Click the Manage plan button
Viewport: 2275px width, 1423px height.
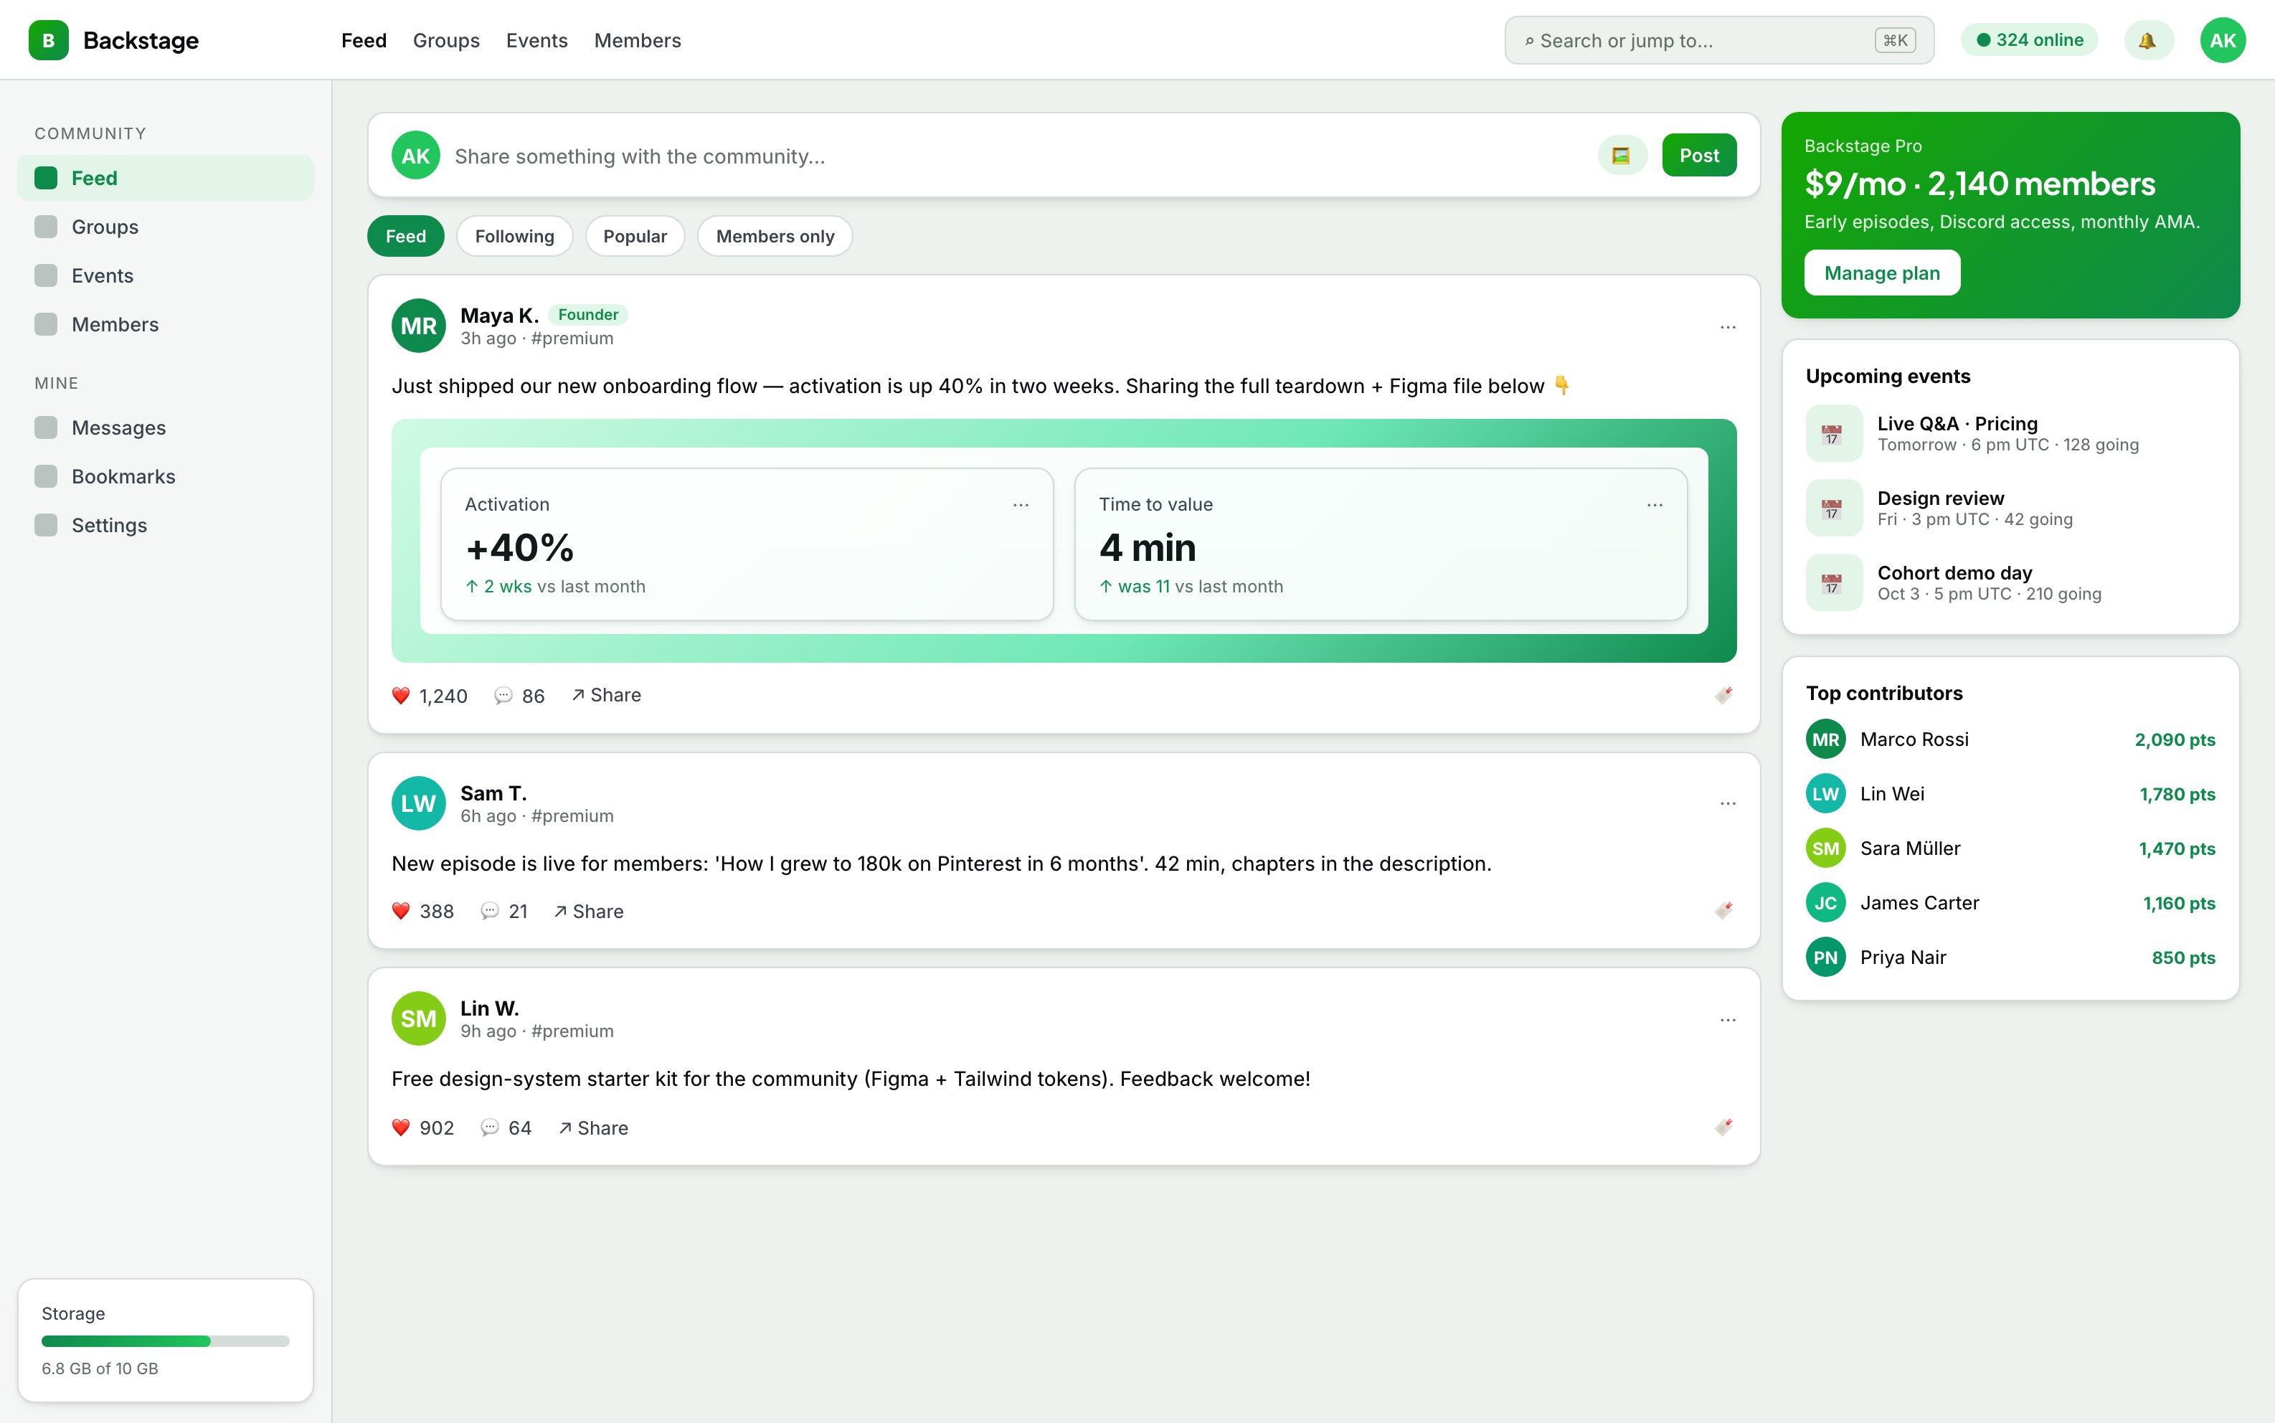click(x=1882, y=273)
